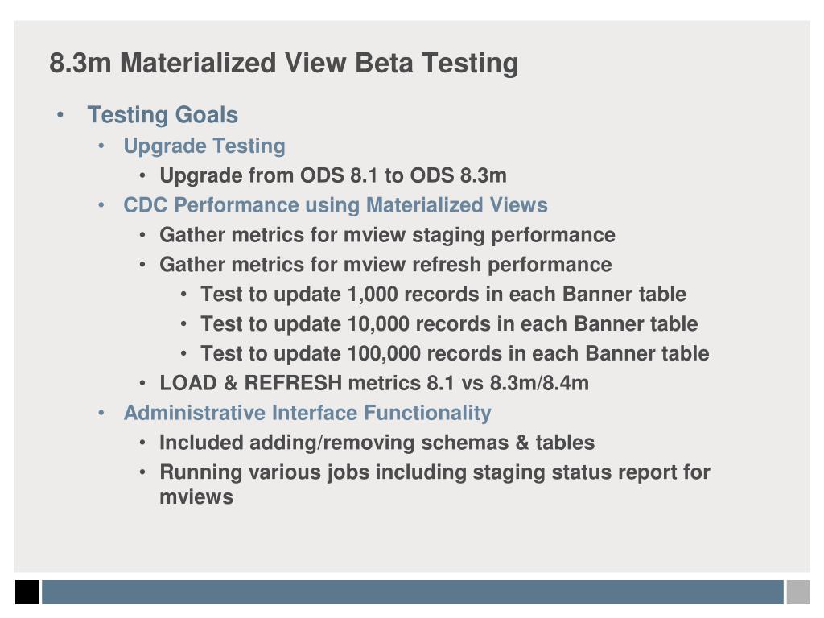This screenshot has width=824, height=618.
Task: Click the 'Running various jobs' bullet text
Action: click(x=435, y=484)
